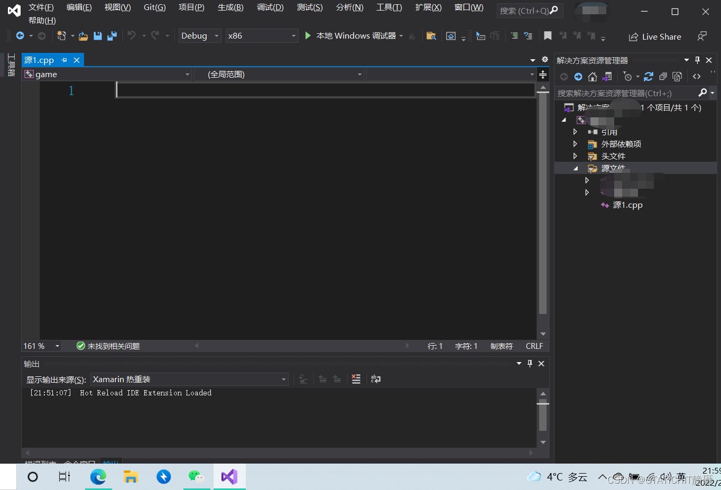Click the Home icon in the Solution Explorer toolbar
721x490 pixels.
tap(592, 77)
